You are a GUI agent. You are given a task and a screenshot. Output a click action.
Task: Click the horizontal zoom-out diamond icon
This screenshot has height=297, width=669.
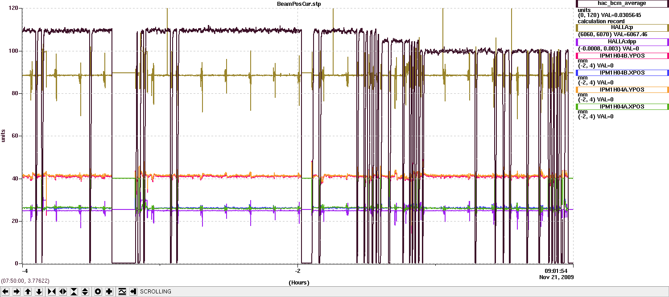point(63,292)
